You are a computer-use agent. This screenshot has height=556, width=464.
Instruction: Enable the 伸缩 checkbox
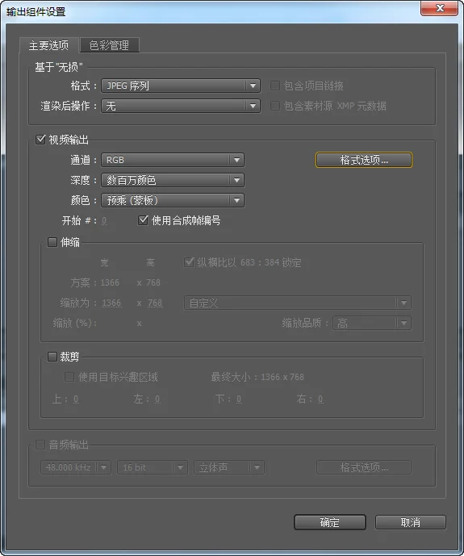[52, 242]
